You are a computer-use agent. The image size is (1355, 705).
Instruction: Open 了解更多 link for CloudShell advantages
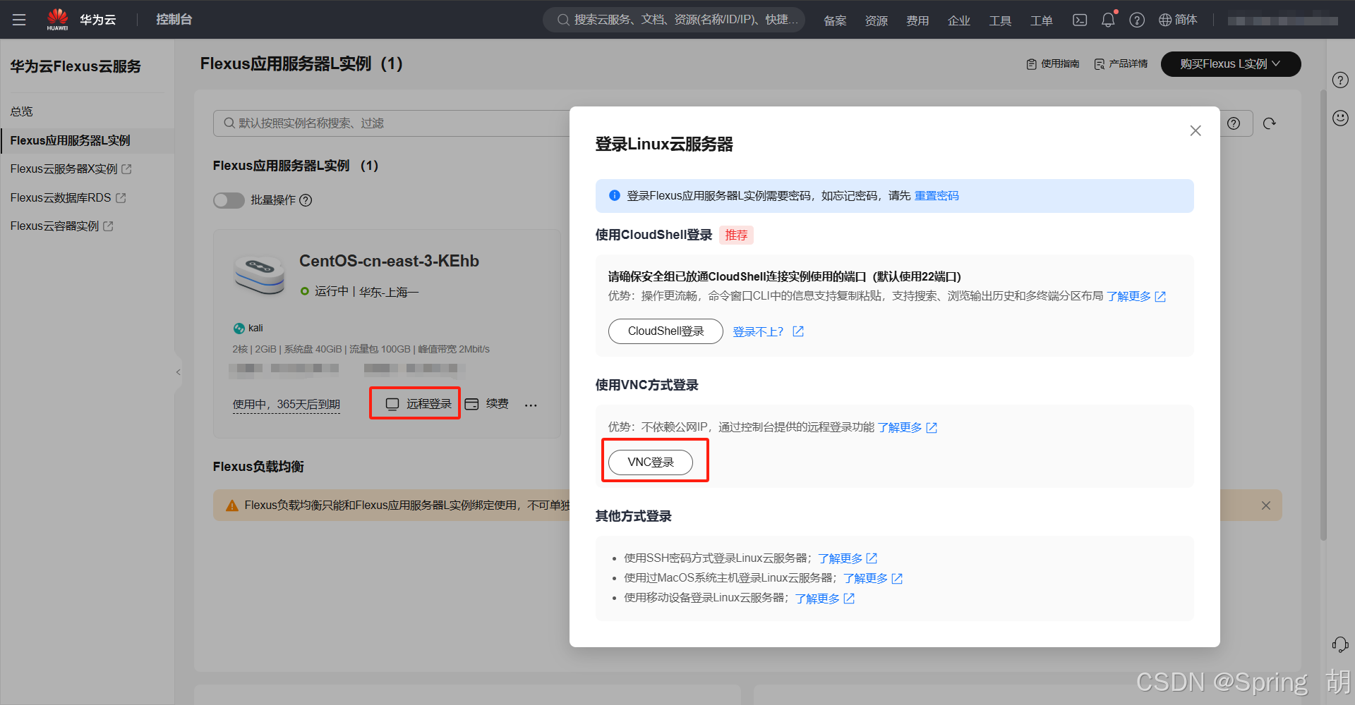point(1136,297)
